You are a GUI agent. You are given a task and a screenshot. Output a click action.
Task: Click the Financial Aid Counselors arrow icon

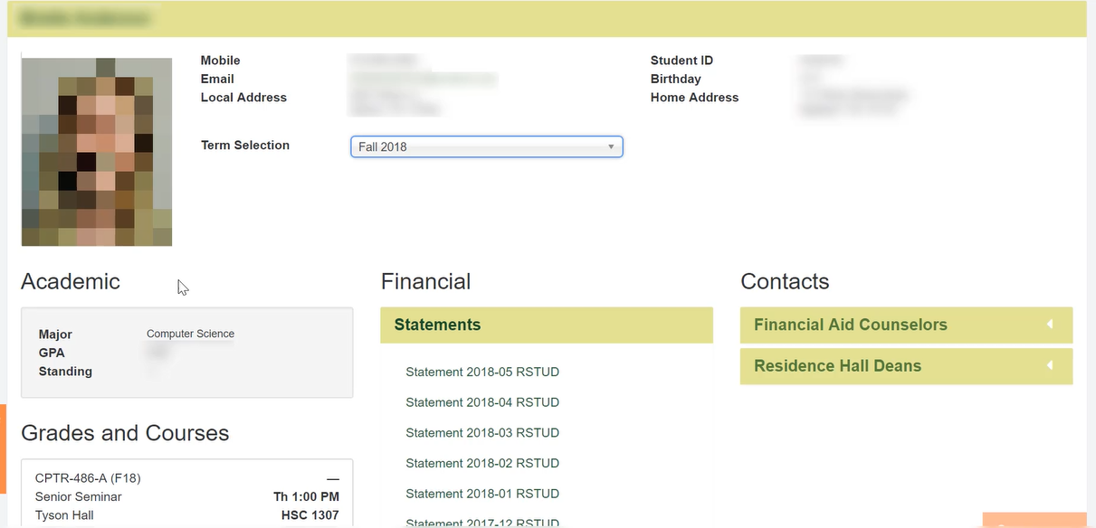[1050, 325]
